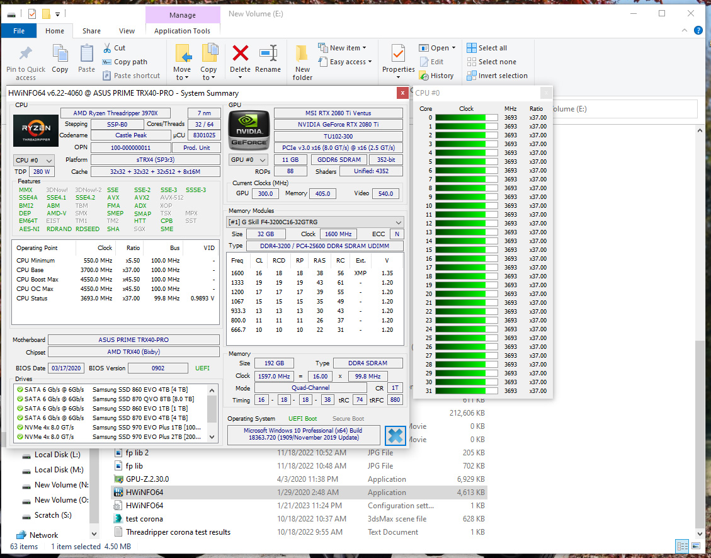Click the blue X close button in HWiNFO
This screenshot has height=558, width=711.
point(395,435)
